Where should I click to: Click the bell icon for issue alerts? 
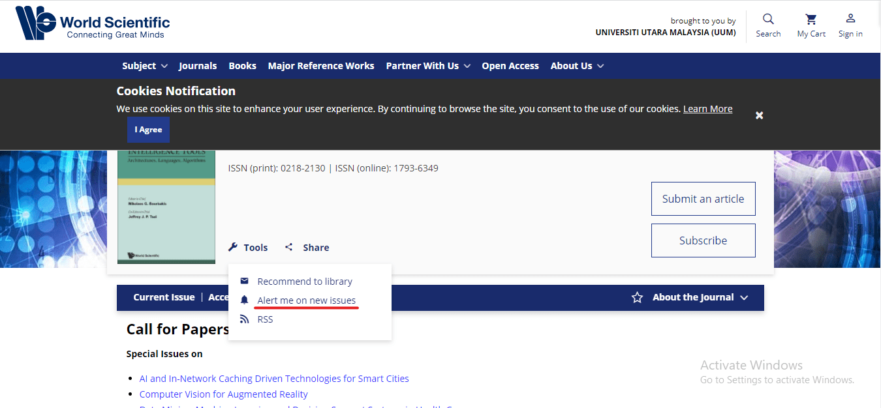coord(245,300)
